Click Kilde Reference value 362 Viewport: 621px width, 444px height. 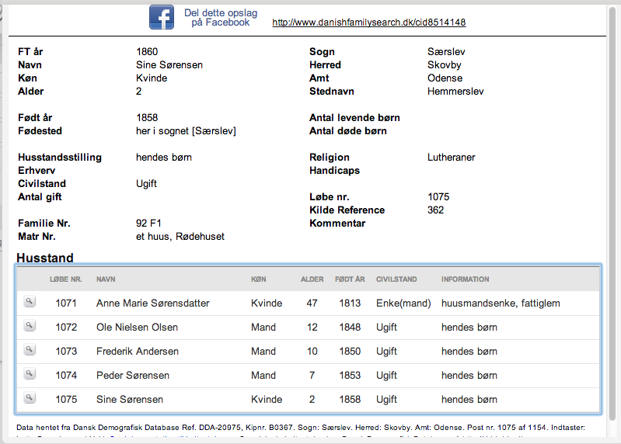pyautogui.click(x=436, y=210)
